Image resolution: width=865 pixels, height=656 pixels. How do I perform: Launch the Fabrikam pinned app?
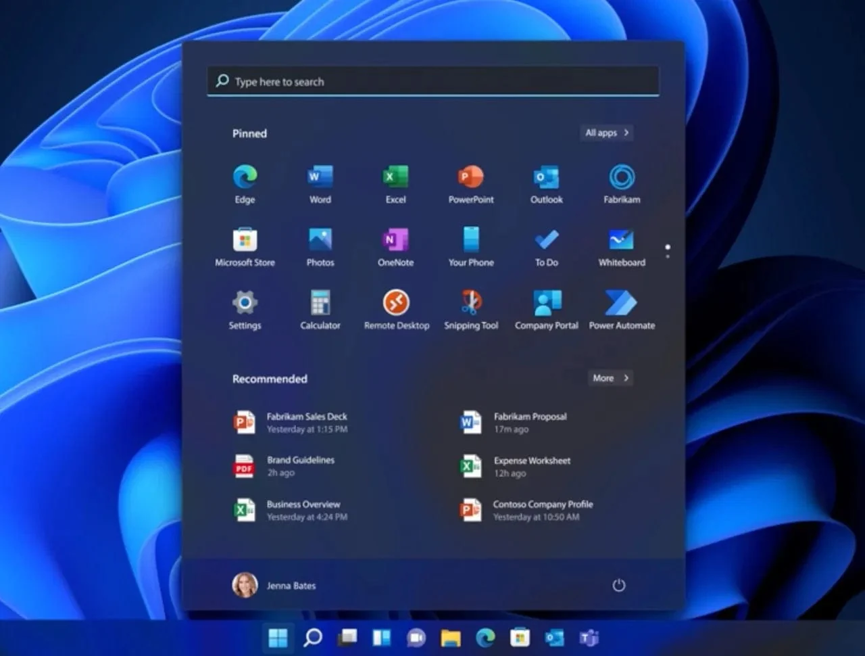[x=622, y=183]
